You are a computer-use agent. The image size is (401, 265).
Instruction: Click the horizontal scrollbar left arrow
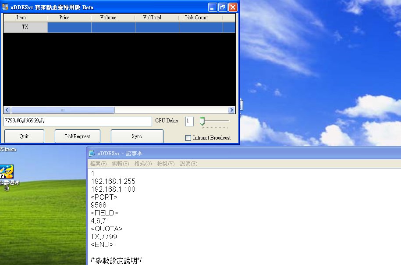pyautogui.click(x=7, y=110)
